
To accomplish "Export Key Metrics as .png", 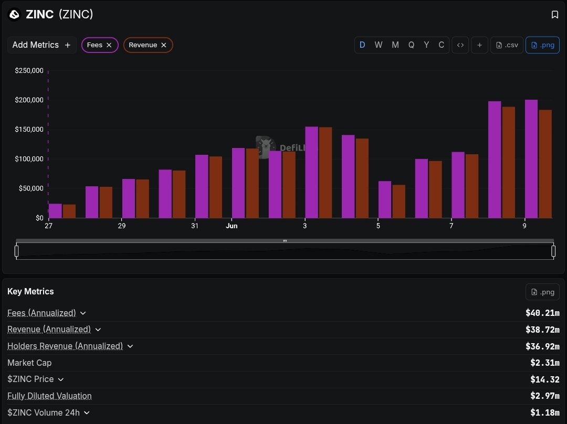I will pos(542,292).
